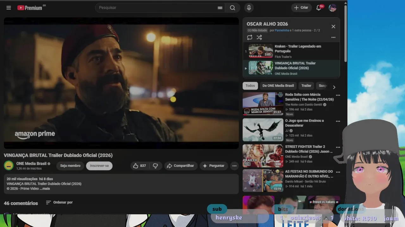
Task: Open options for STREET FIGHTER Trailer 2
Action: (338, 147)
